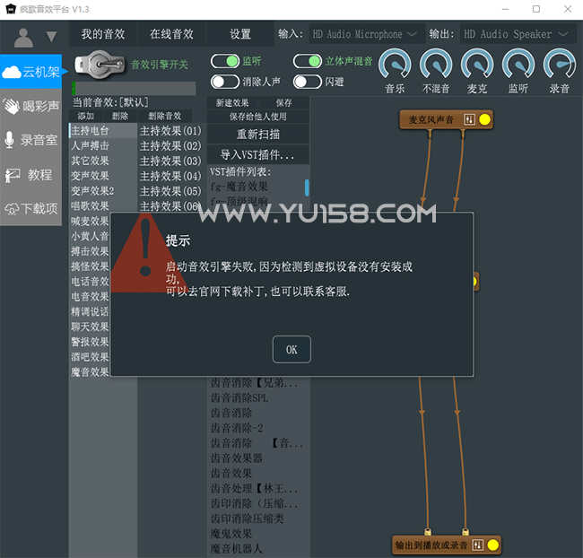Open the 教程 tutorial section

pos(31,174)
